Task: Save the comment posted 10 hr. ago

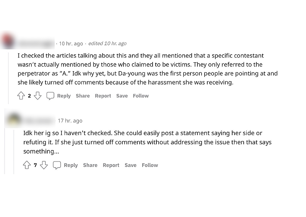Action: (122, 96)
